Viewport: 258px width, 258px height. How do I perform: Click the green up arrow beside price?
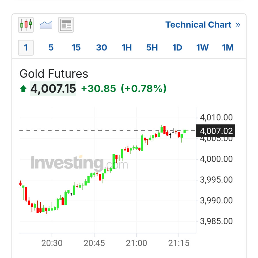23,89
